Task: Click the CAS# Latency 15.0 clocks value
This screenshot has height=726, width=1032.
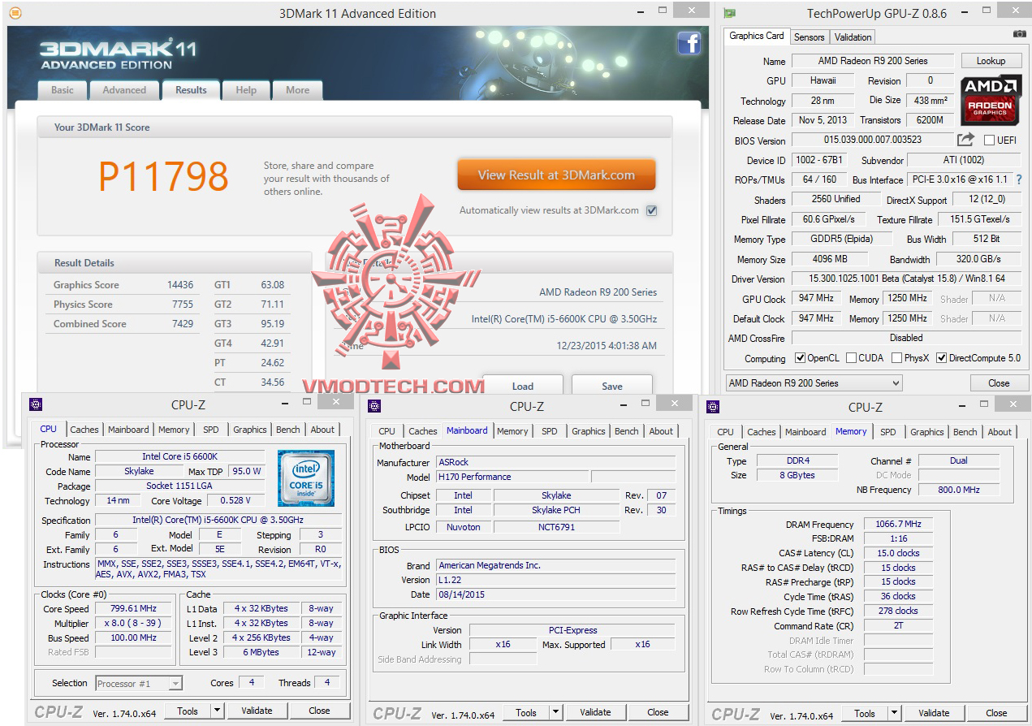Action: coord(898,554)
